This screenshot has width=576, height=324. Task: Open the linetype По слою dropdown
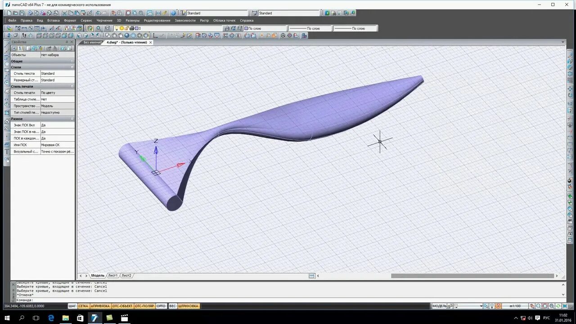coord(310,28)
